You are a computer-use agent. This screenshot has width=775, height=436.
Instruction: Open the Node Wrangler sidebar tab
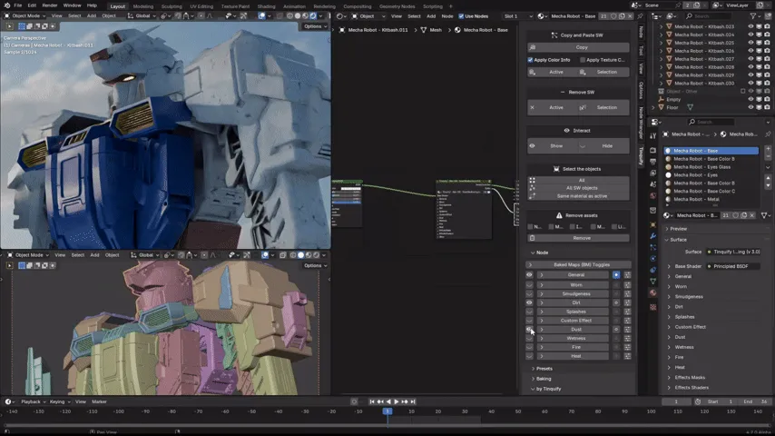tap(641, 123)
